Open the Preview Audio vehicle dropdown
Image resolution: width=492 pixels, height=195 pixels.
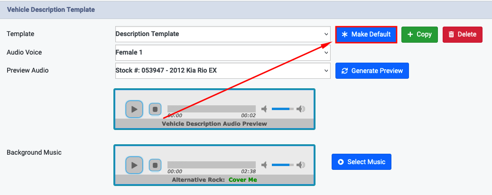[x=223, y=71]
